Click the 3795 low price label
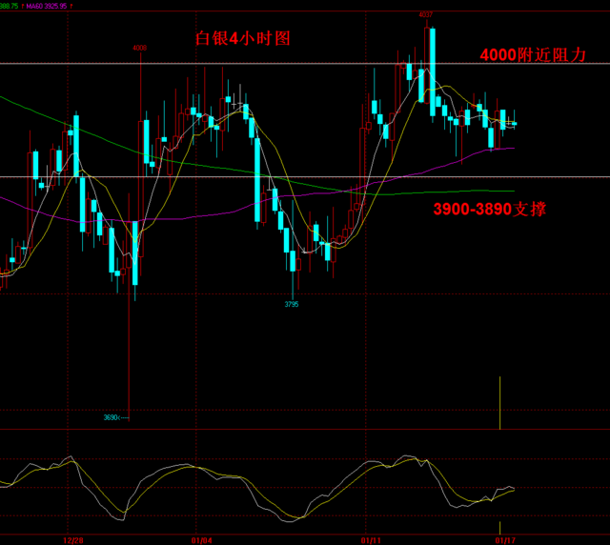The image size is (610, 545). coord(292,304)
